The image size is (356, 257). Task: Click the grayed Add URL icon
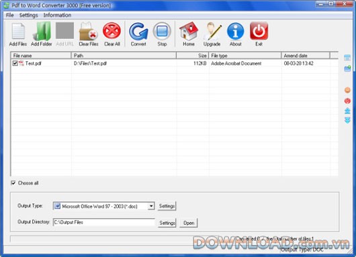click(64, 34)
